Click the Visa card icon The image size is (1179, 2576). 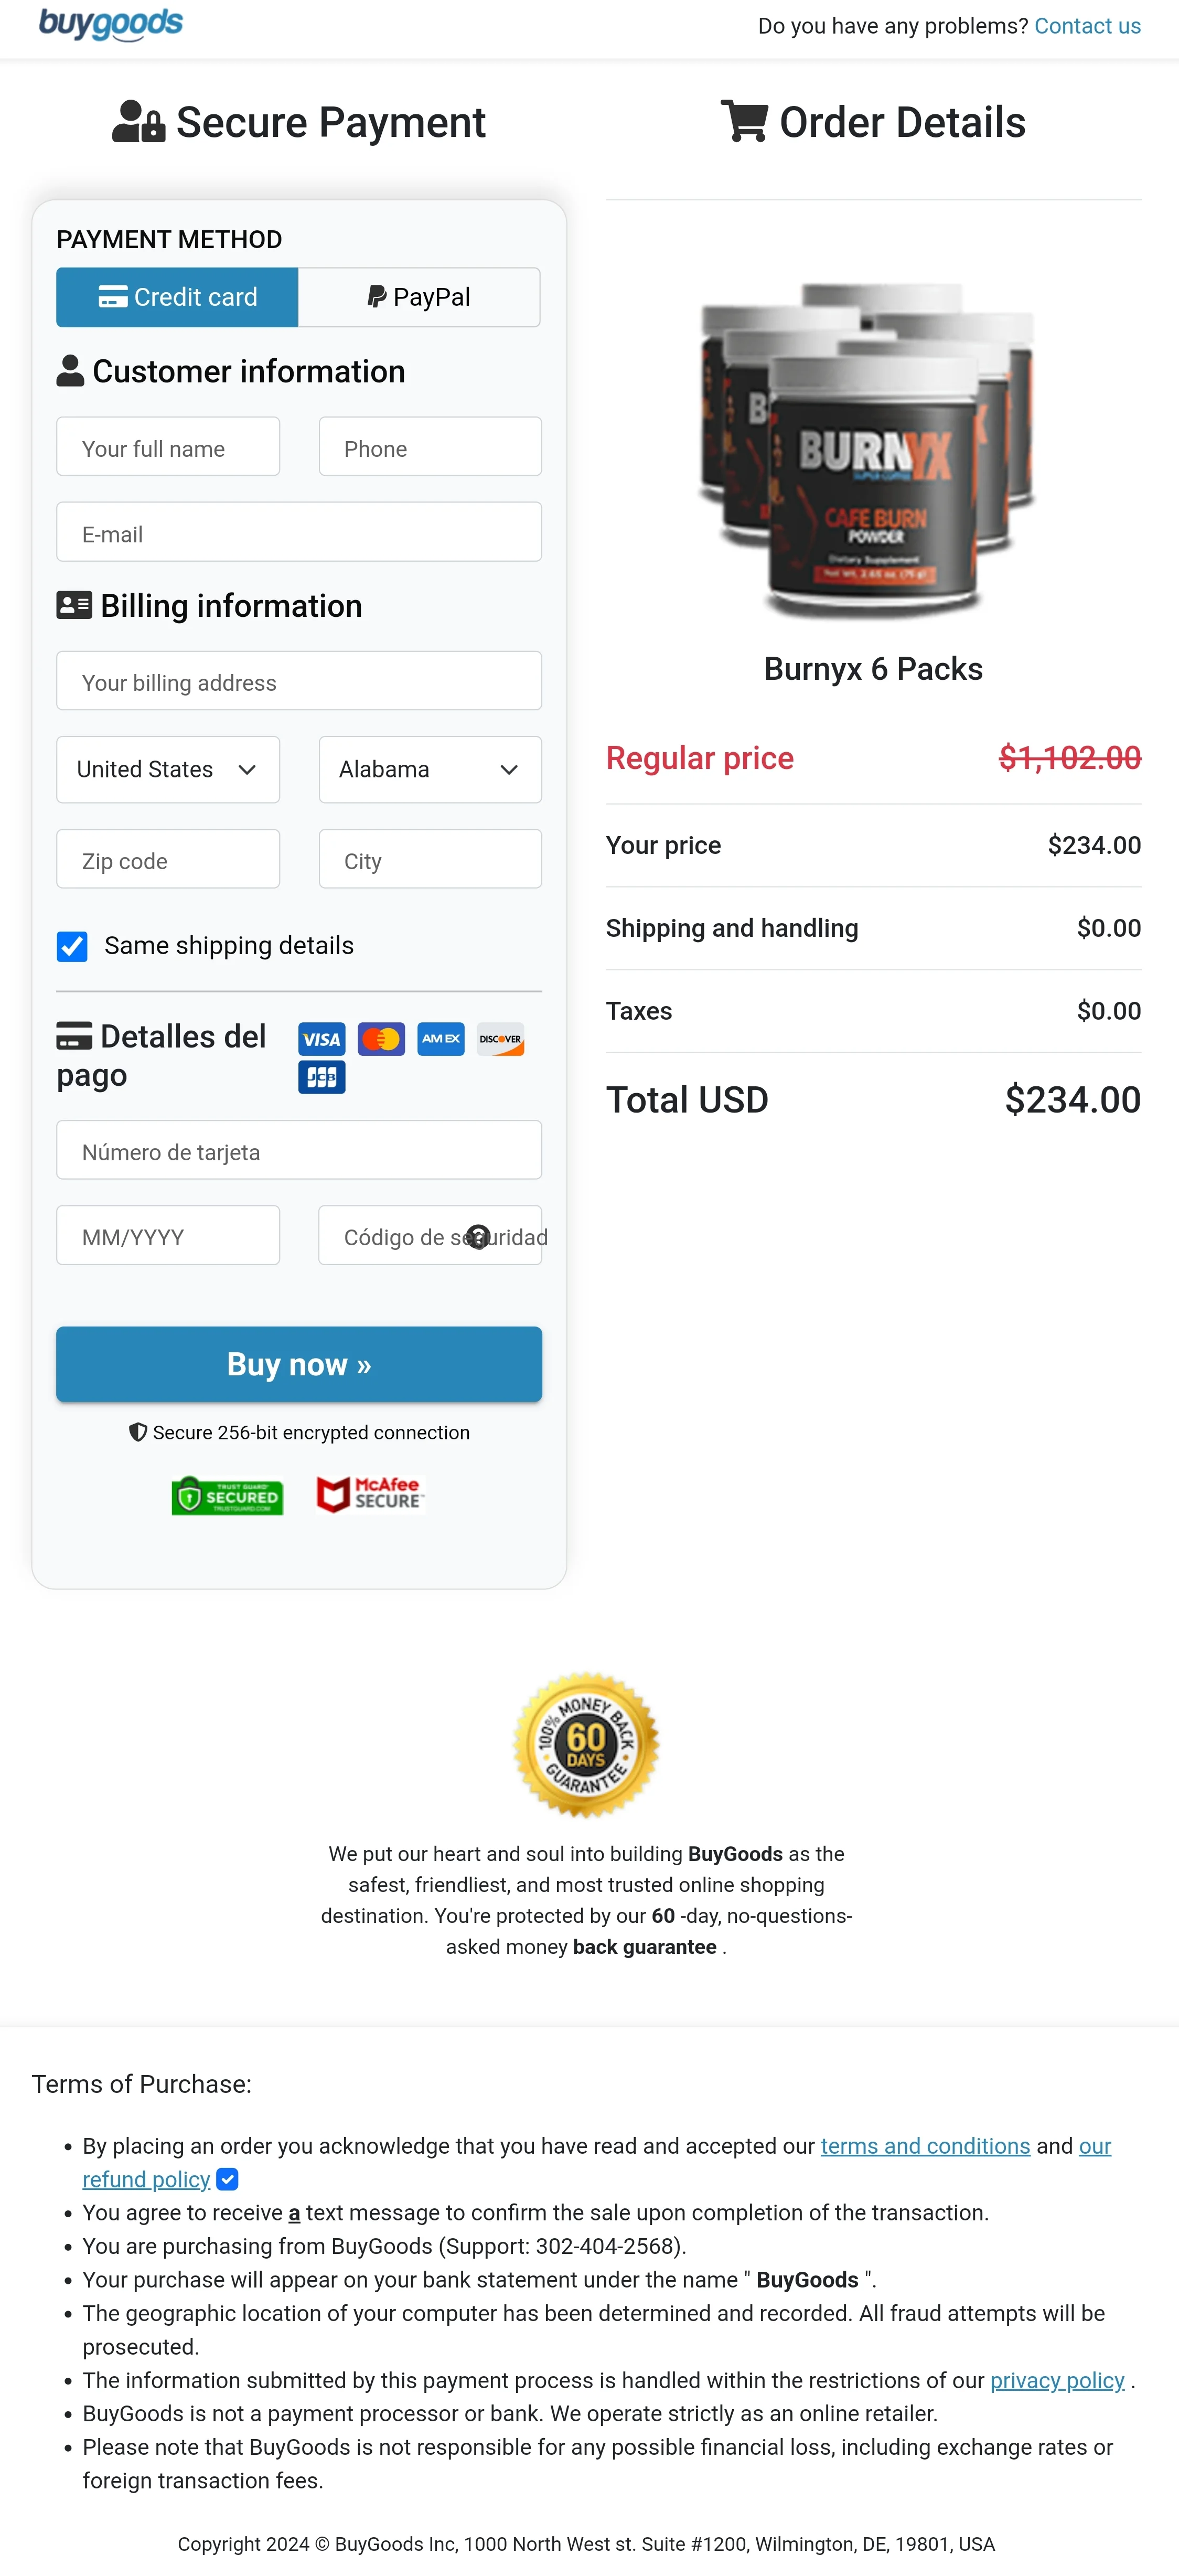click(x=320, y=1039)
